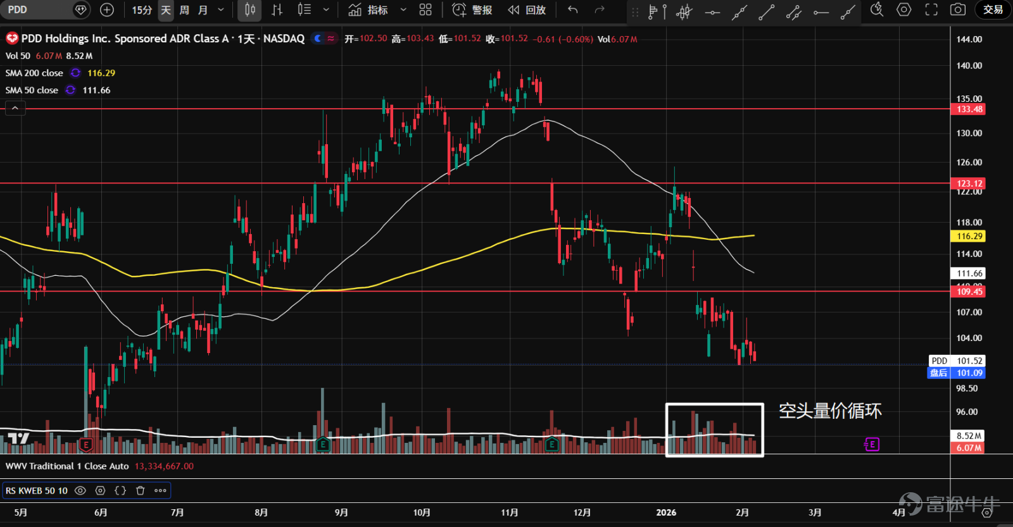Expand the indicators favorites dropdown arrow
The width and height of the screenshot is (1013, 527).
(403, 10)
